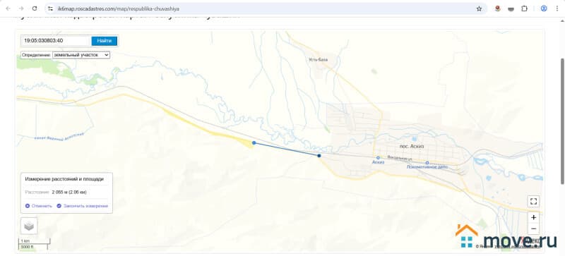Focus the cadastral number input field
Viewport: 565px width, 256px height.
55,41
